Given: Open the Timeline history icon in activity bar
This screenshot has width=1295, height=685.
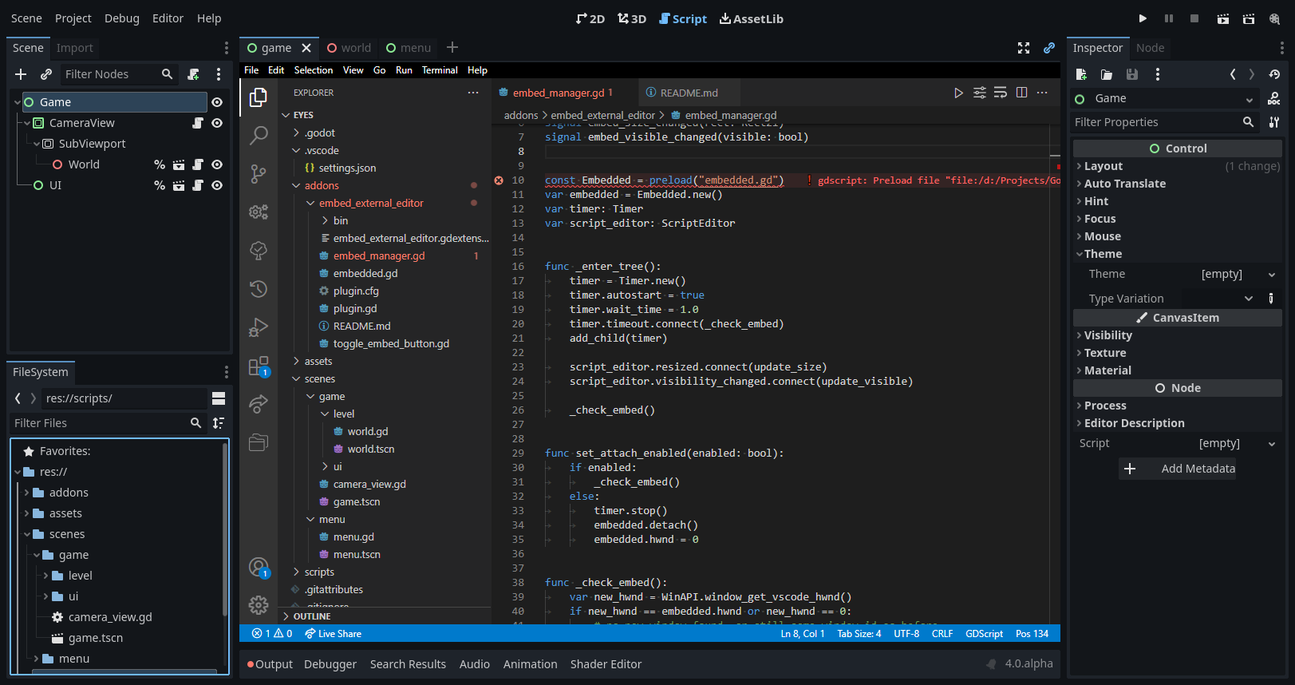Looking at the screenshot, I should coord(259,289).
